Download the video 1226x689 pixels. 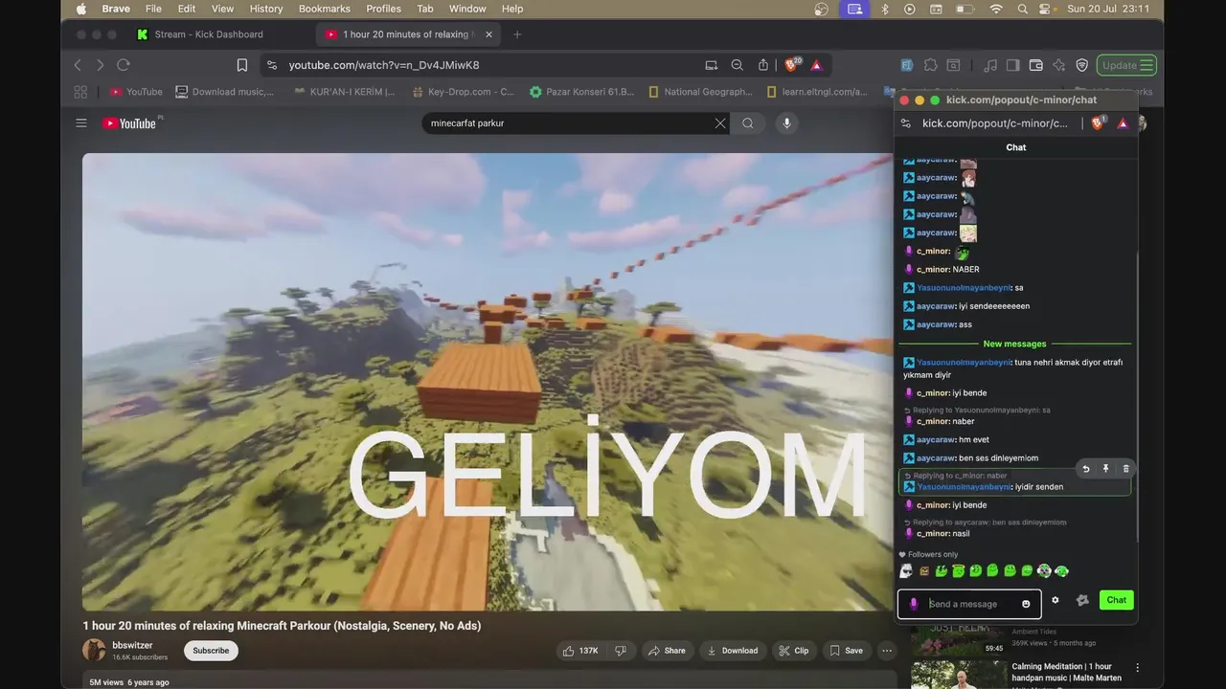click(x=733, y=651)
